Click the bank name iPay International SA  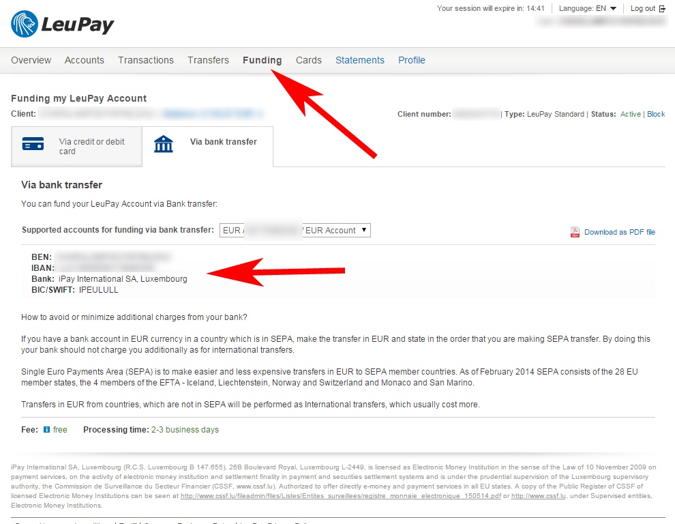click(123, 279)
